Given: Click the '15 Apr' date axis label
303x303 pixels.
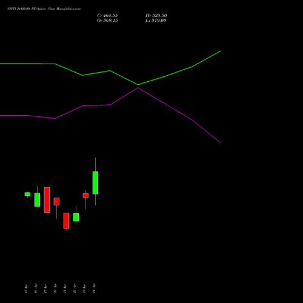Looking at the screenshot, I should pyautogui.click(x=26, y=288).
